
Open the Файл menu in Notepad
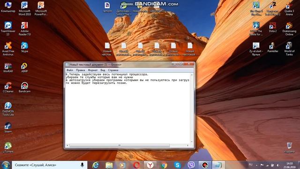(x=70, y=70)
